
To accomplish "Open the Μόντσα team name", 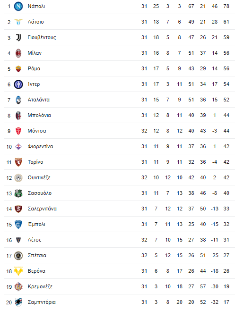I will (x=37, y=131).
